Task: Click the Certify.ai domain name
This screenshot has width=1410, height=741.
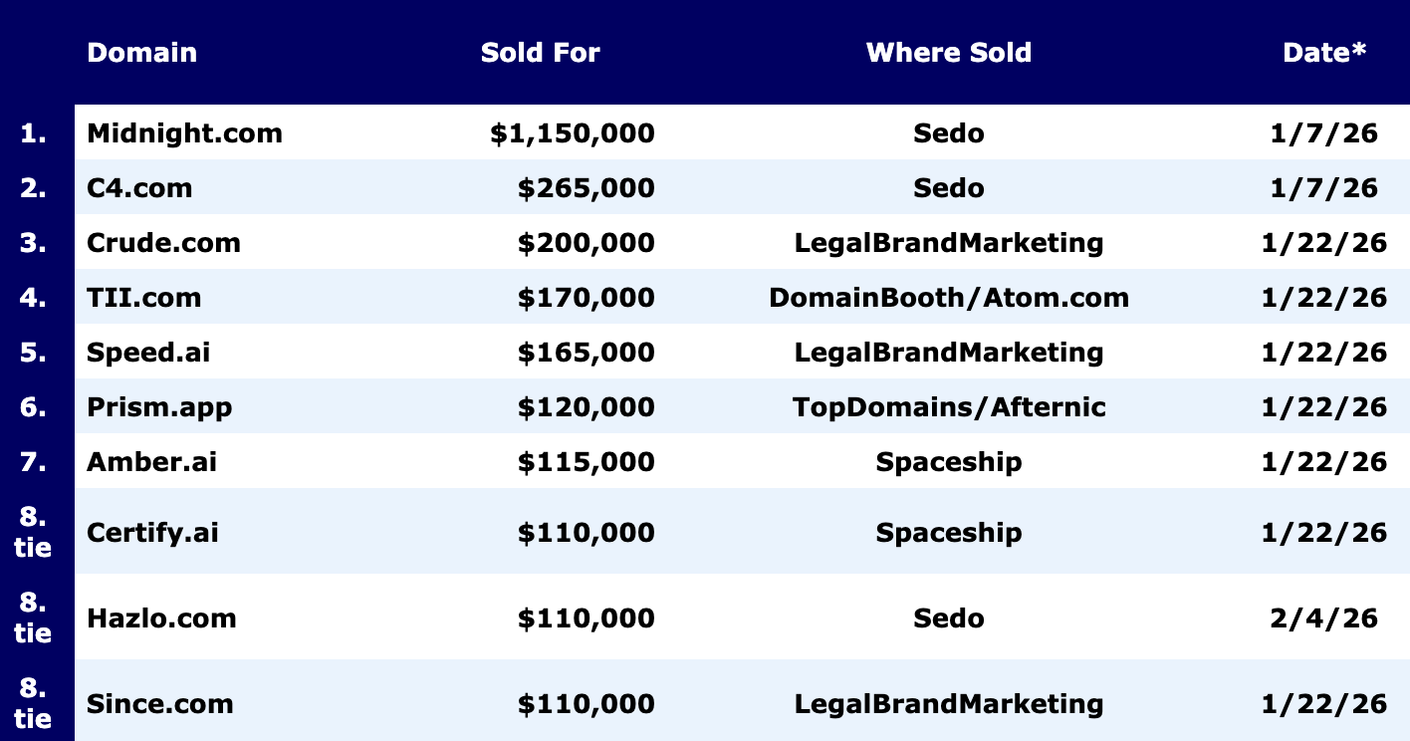Action: (x=152, y=533)
